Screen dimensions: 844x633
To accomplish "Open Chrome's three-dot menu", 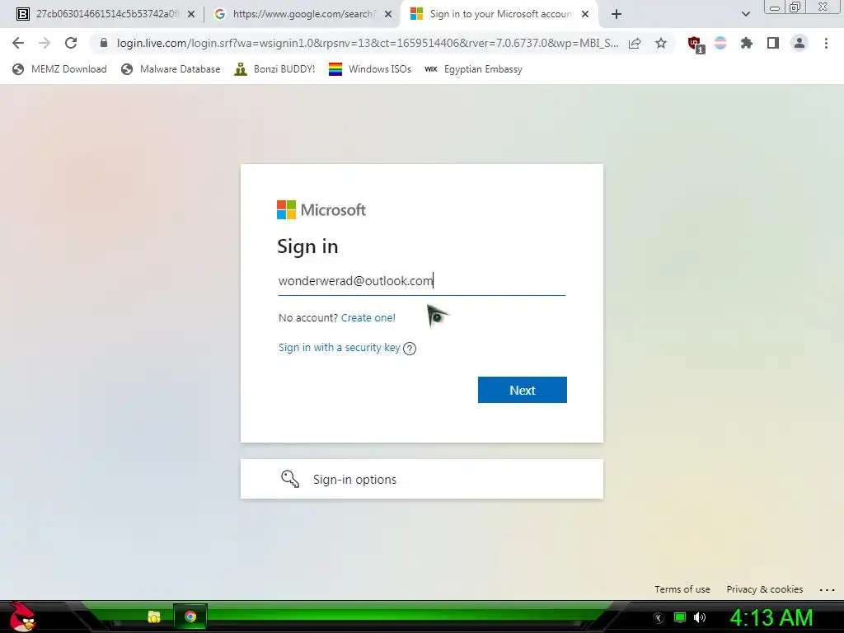I will (826, 43).
